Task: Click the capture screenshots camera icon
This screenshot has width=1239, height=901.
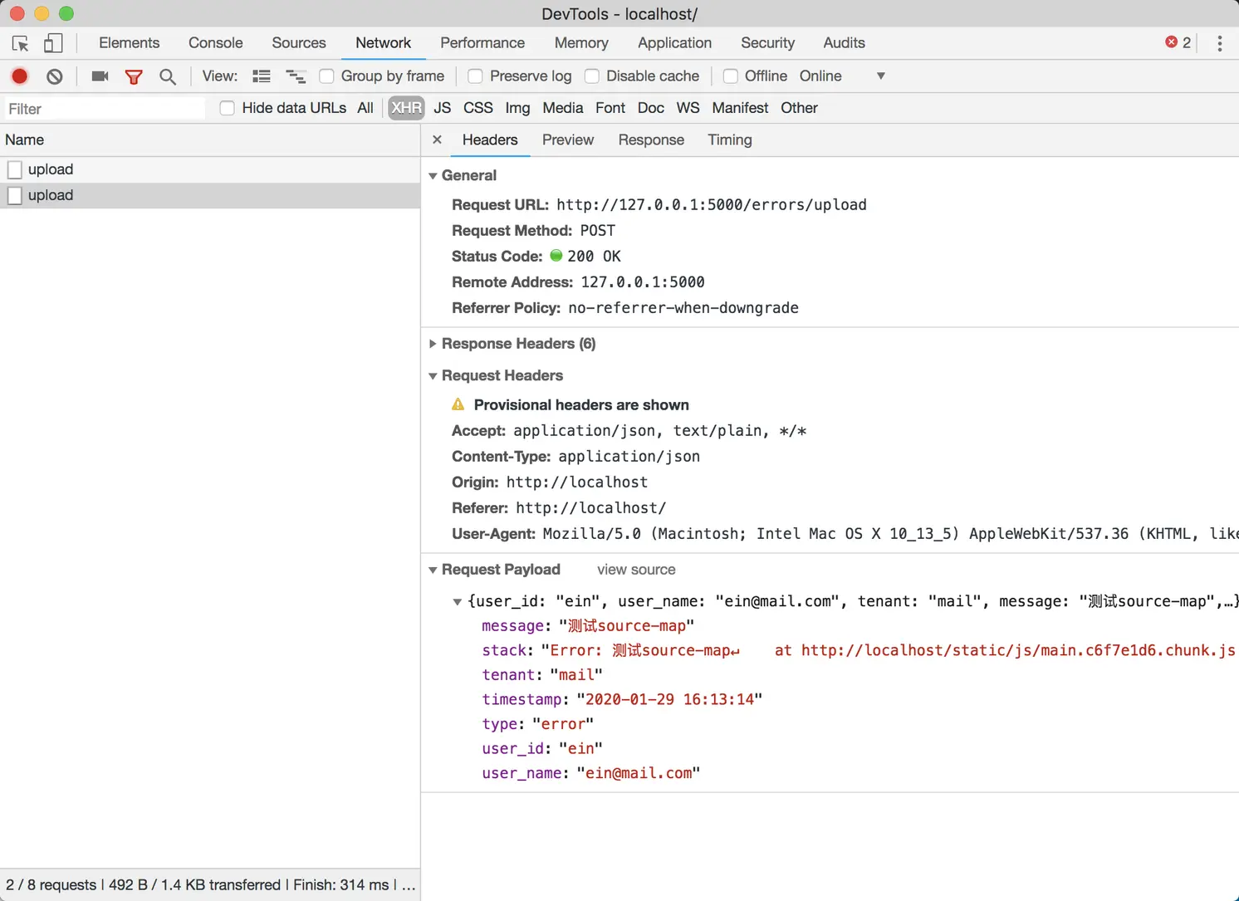Action: pyautogui.click(x=100, y=76)
